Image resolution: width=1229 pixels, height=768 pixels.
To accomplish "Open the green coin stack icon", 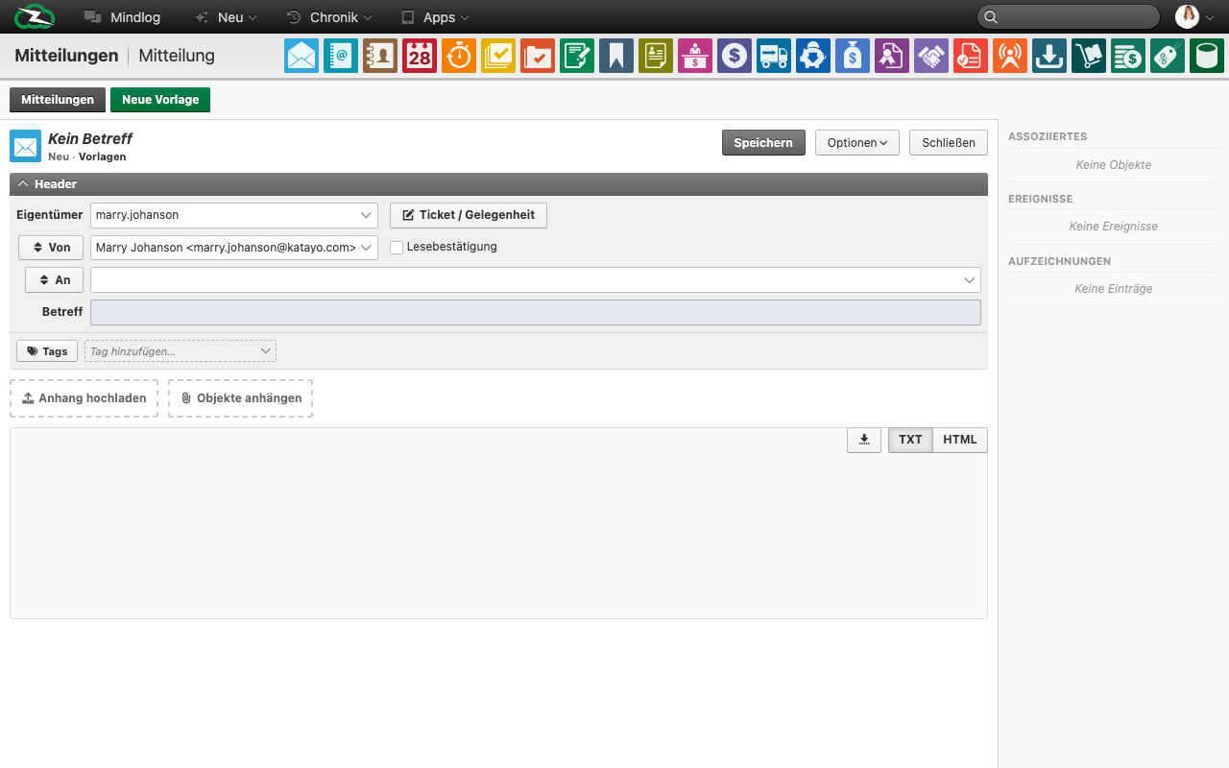I will click(x=1128, y=56).
